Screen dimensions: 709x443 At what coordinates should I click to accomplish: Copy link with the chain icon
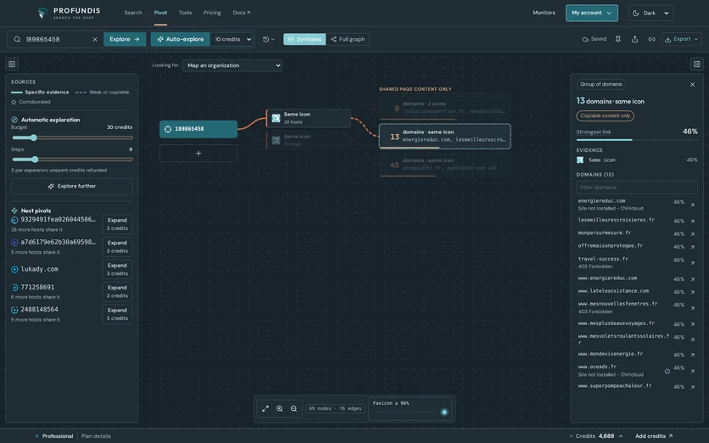[x=651, y=39]
